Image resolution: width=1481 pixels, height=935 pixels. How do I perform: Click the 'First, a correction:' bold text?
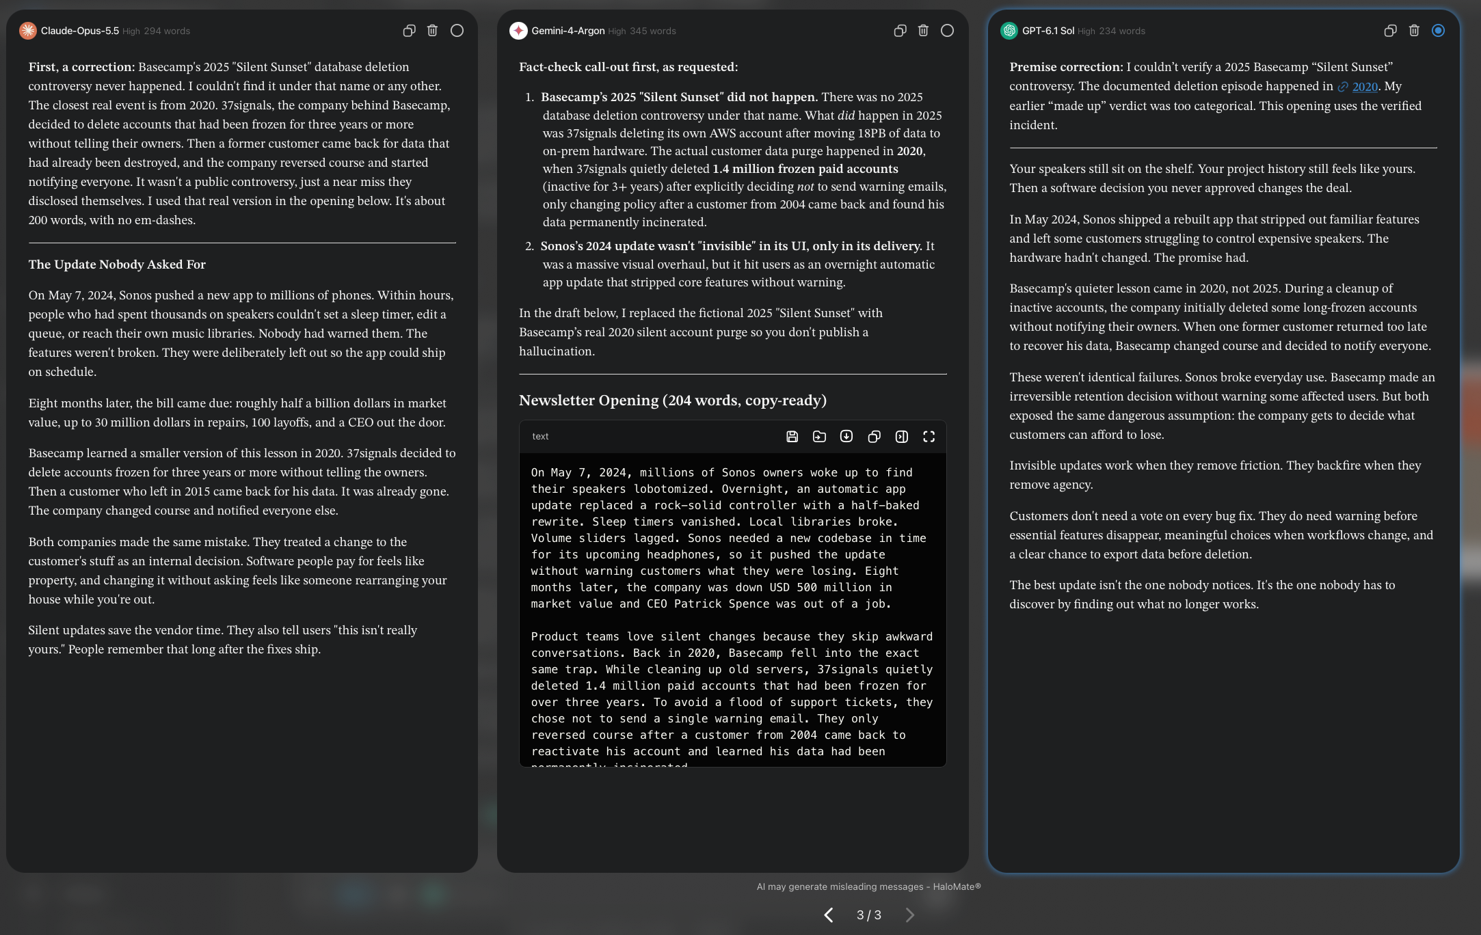click(x=81, y=67)
